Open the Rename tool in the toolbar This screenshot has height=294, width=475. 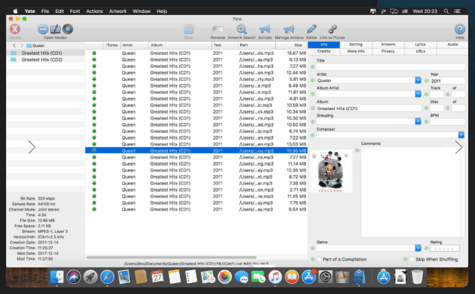(218, 29)
